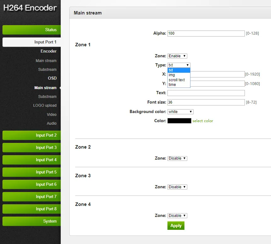This screenshot has width=271, height=244.
Task: Open the Audio settings link
Action: pos(52,123)
